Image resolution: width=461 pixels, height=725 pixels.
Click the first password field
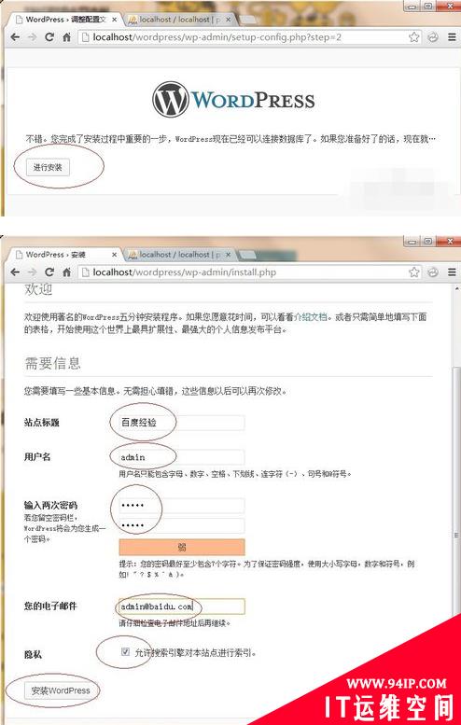[182, 506]
